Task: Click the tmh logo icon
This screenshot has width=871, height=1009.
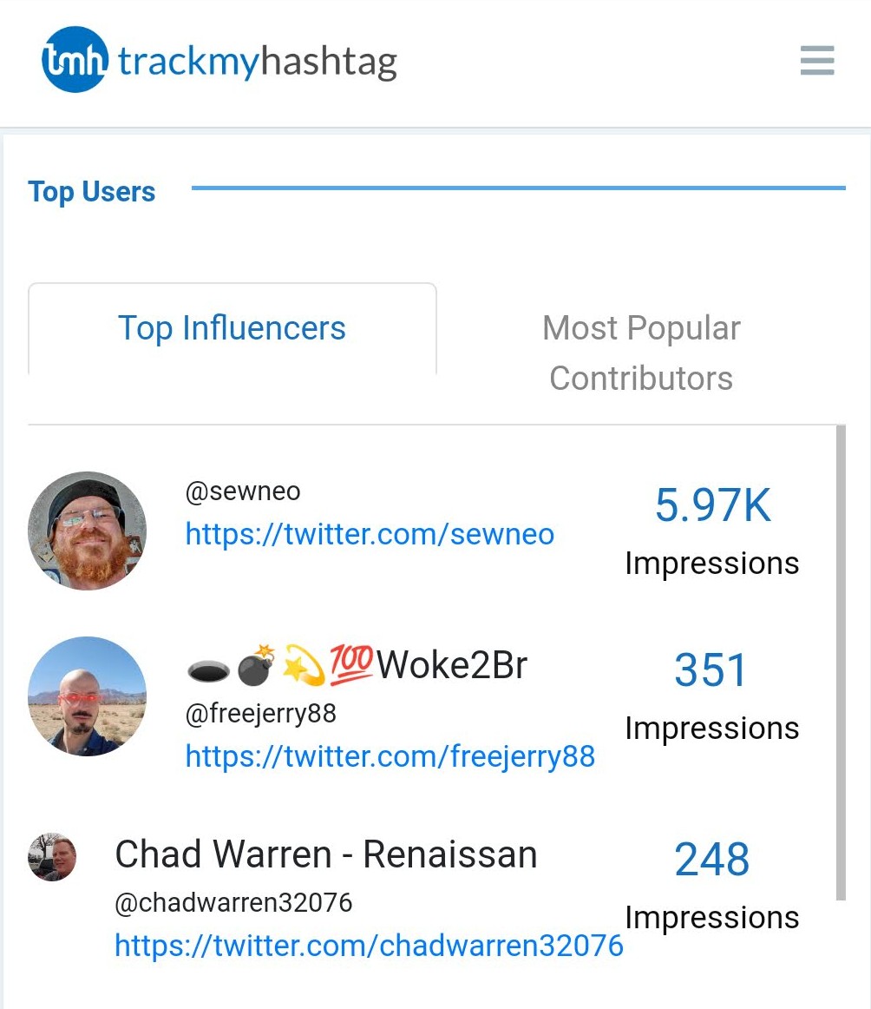Action: click(73, 60)
